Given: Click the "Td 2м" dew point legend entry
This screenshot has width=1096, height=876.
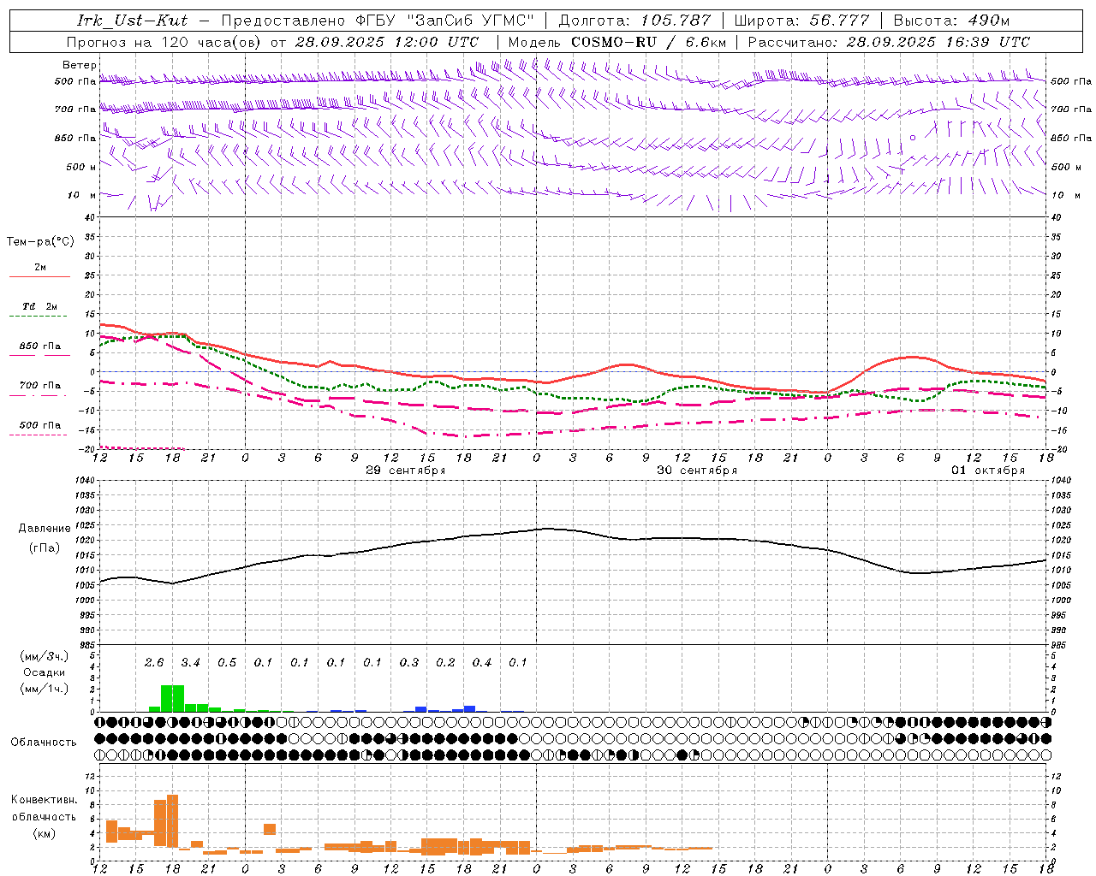Looking at the screenshot, I should [39, 306].
